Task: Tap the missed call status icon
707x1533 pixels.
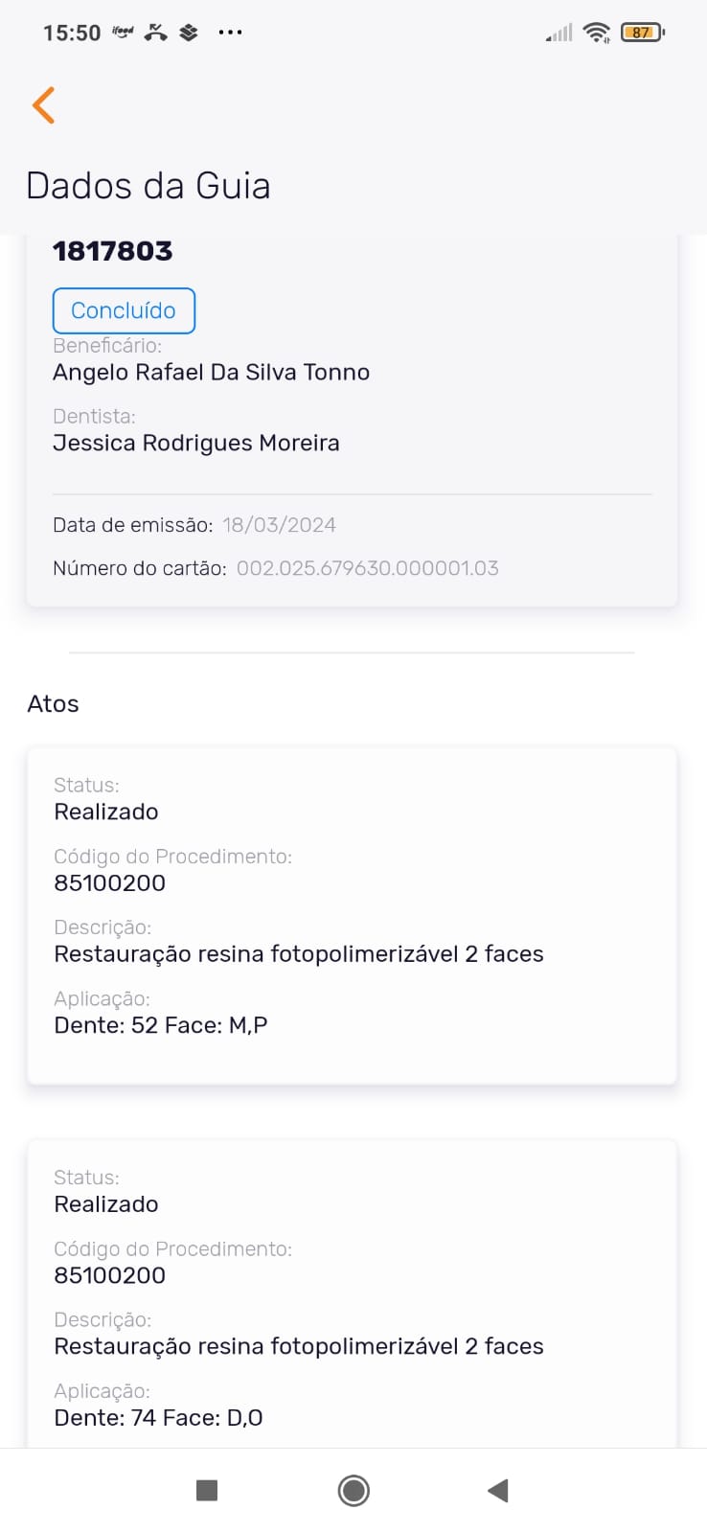Action: coord(155,33)
